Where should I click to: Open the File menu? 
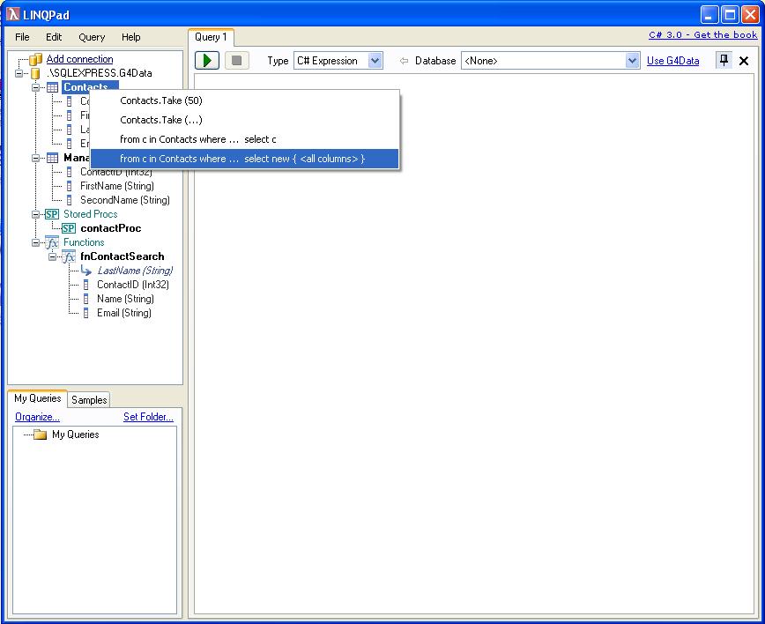[22, 37]
